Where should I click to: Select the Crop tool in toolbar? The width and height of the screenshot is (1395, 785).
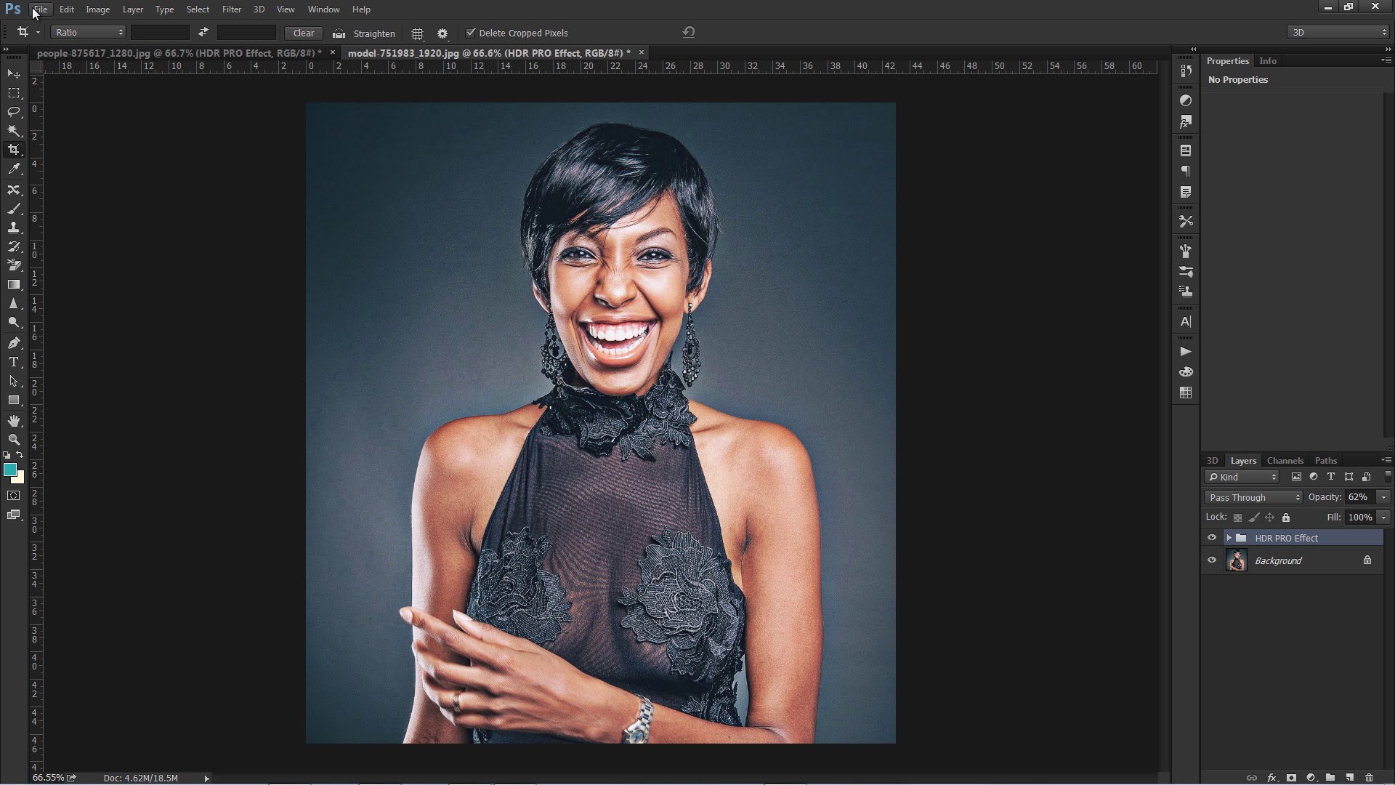click(15, 150)
